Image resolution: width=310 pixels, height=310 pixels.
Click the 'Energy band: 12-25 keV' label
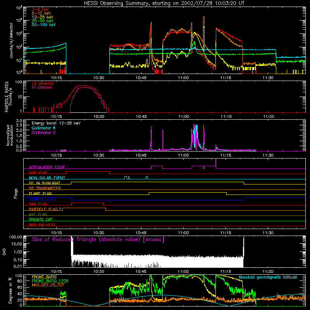tap(56, 123)
